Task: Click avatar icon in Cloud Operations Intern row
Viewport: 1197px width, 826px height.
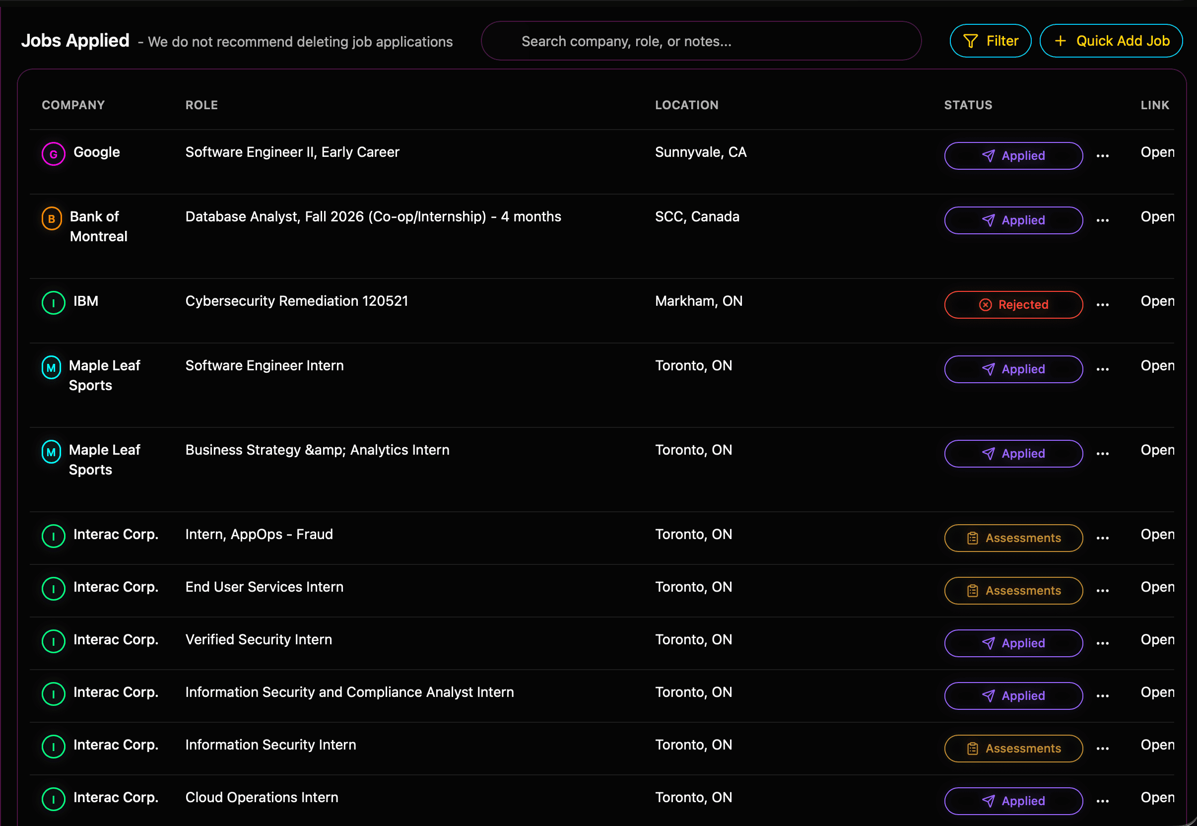Action: tap(53, 799)
